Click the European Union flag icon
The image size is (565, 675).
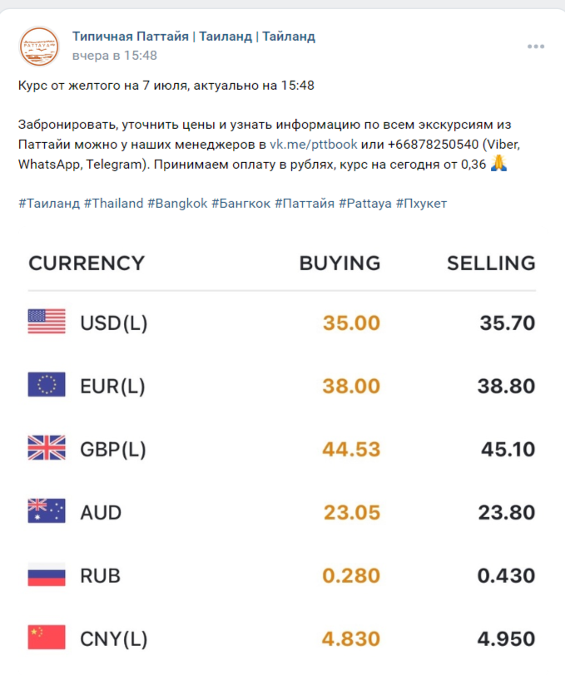coord(47,384)
